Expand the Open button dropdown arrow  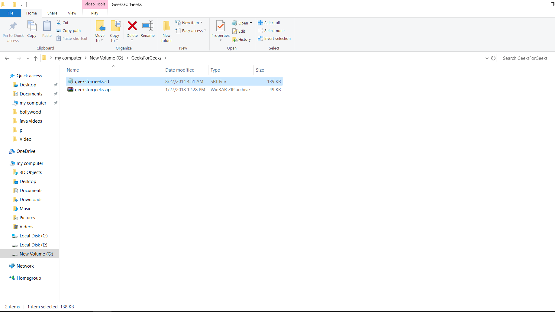coord(251,23)
